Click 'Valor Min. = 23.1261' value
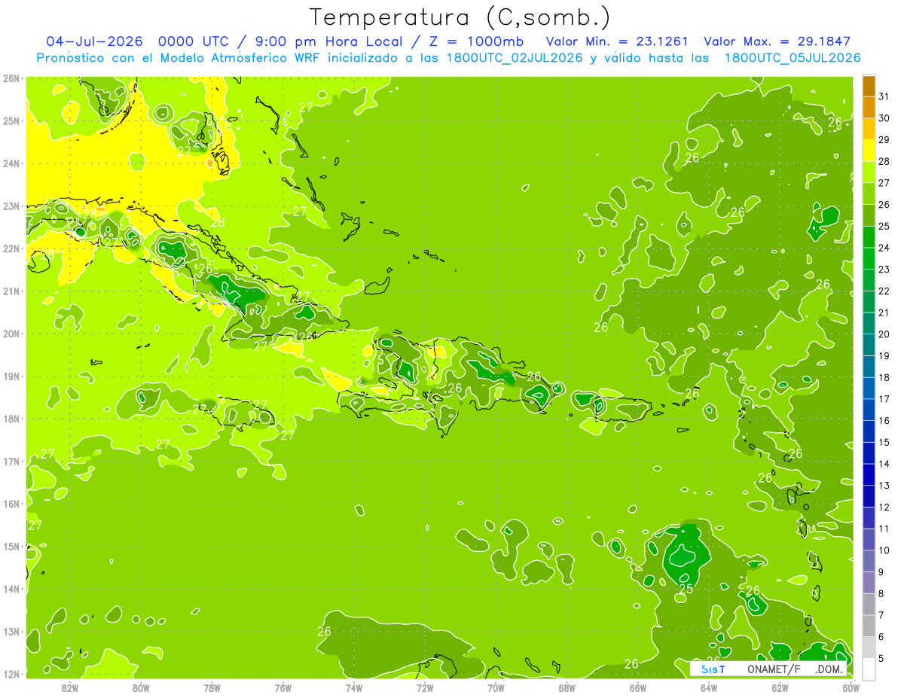Viewport: 904px width, 698px height. 616,41
